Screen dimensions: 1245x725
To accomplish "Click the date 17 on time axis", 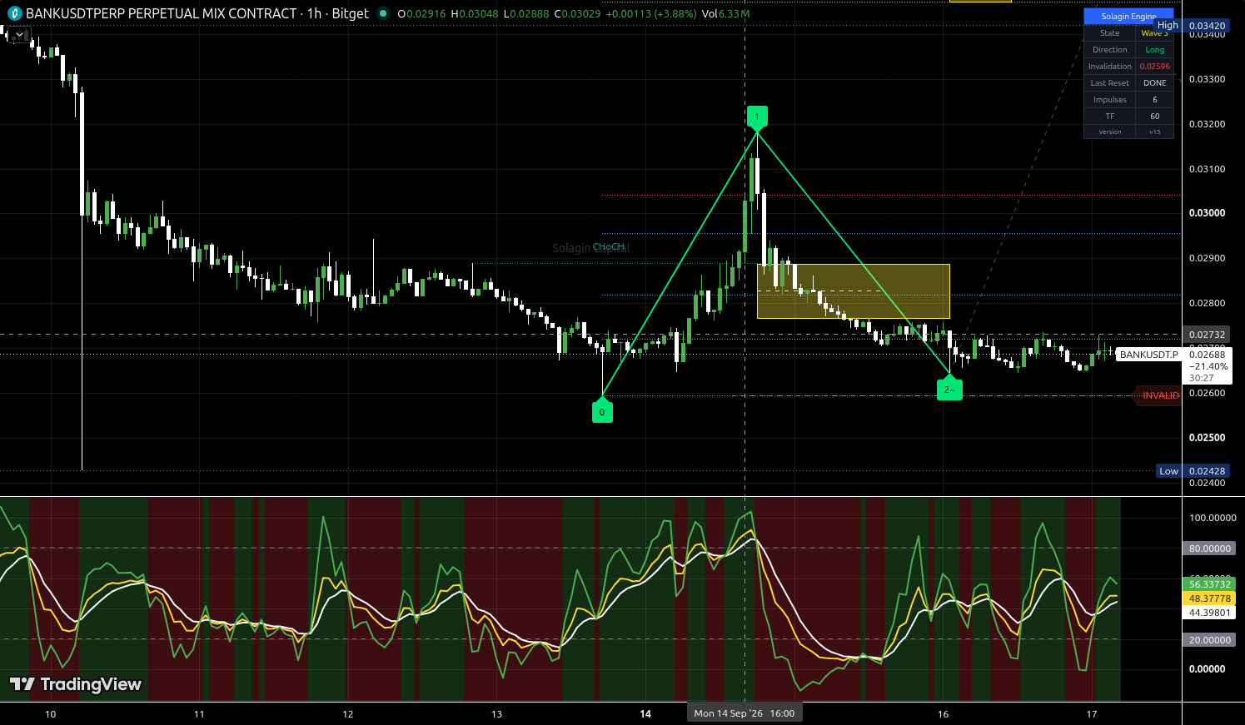I will (1092, 714).
